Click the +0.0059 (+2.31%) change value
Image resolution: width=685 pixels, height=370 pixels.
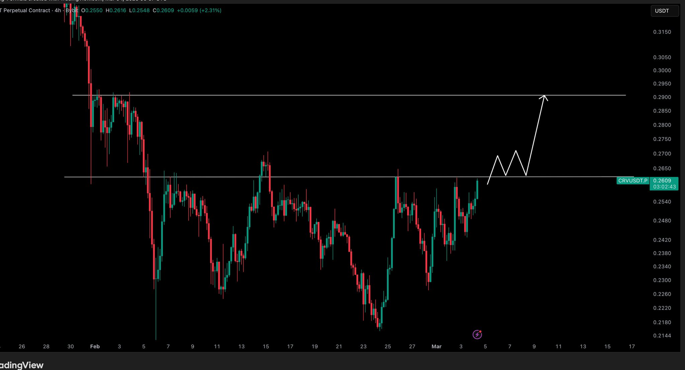pyautogui.click(x=199, y=10)
